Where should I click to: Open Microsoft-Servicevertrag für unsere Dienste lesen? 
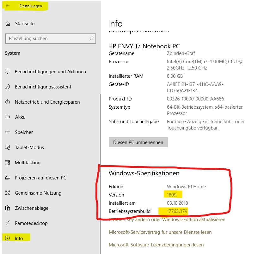pyautogui.click(x=160, y=232)
